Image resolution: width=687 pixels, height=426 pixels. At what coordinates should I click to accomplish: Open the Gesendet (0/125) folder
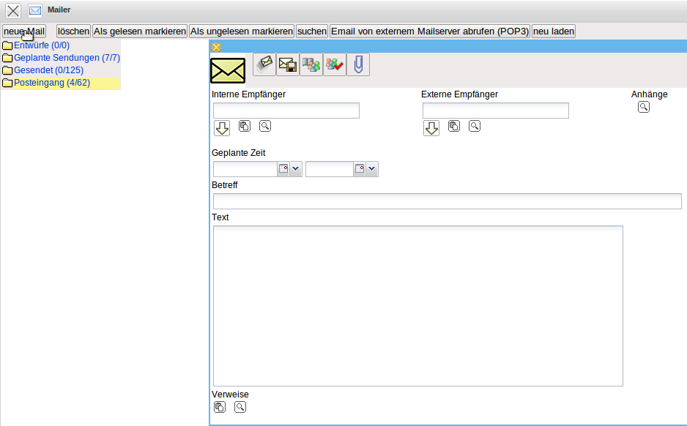coord(48,70)
